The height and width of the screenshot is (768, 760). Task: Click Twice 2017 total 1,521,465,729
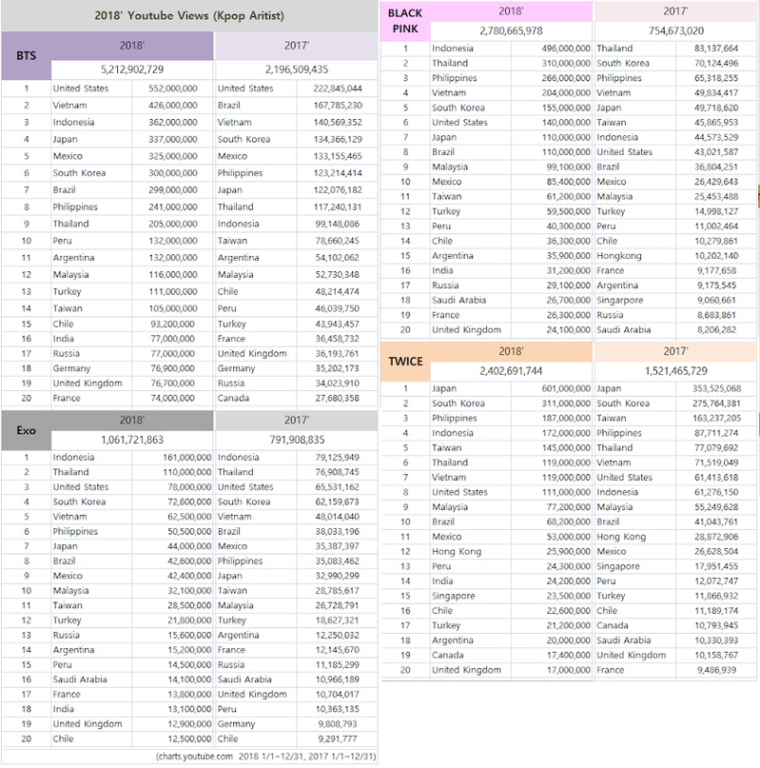click(x=675, y=371)
